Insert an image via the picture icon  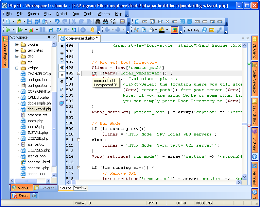tap(212, 30)
